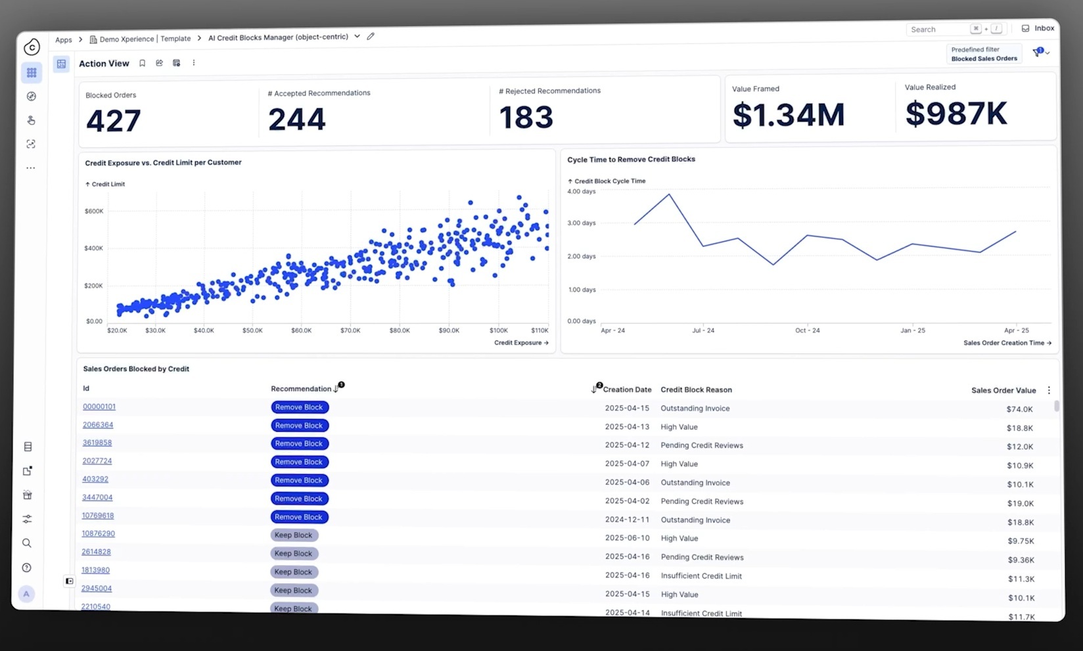The width and height of the screenshot is (1083, 651).
Task: Open the Explore compass icon in sidebar
Action: tap(31, 96)
